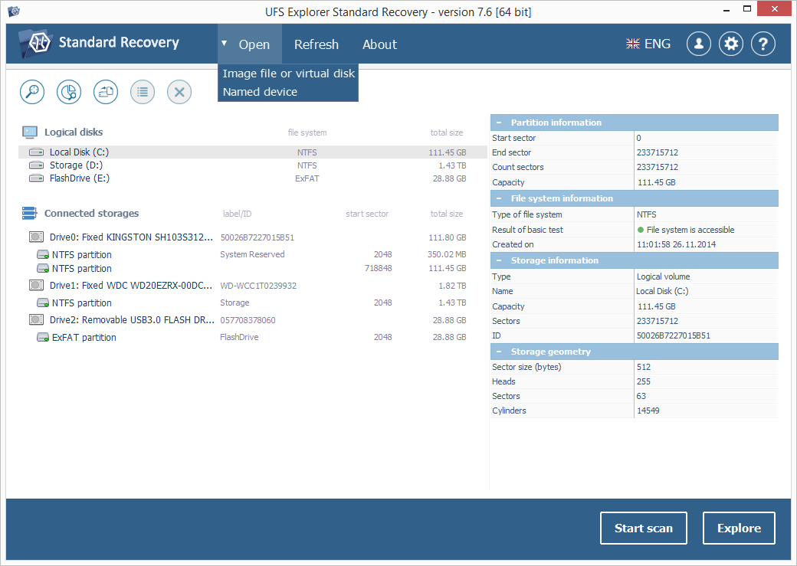Click the Connected storages server icon
Screen dimensions: 797x566
tap(29, 214)
